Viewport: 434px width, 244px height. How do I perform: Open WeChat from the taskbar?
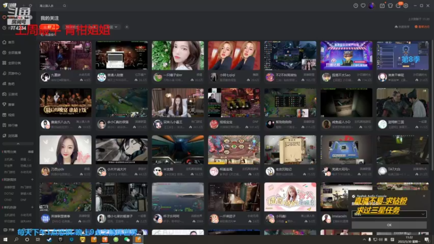pyautogui.click(x=127, y=240)
